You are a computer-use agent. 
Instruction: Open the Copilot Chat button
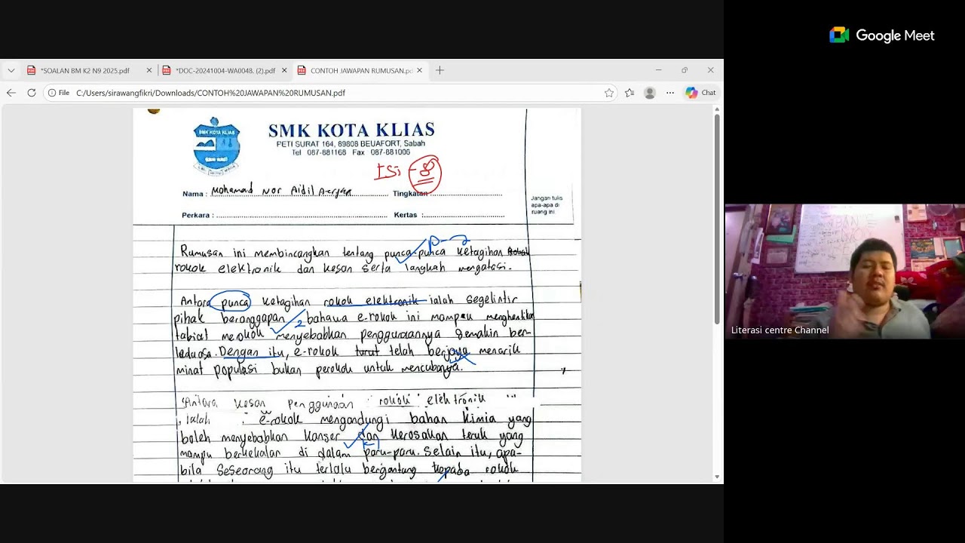[700, 93]
